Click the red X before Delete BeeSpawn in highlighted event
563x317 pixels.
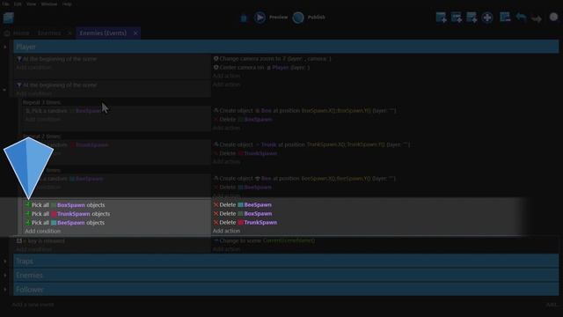[216, 205]
